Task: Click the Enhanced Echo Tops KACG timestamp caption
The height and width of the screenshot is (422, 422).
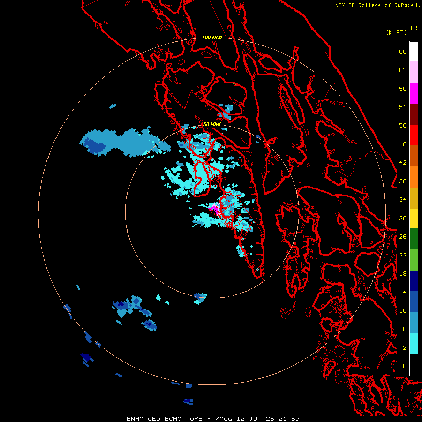Action: pos(213,419)
